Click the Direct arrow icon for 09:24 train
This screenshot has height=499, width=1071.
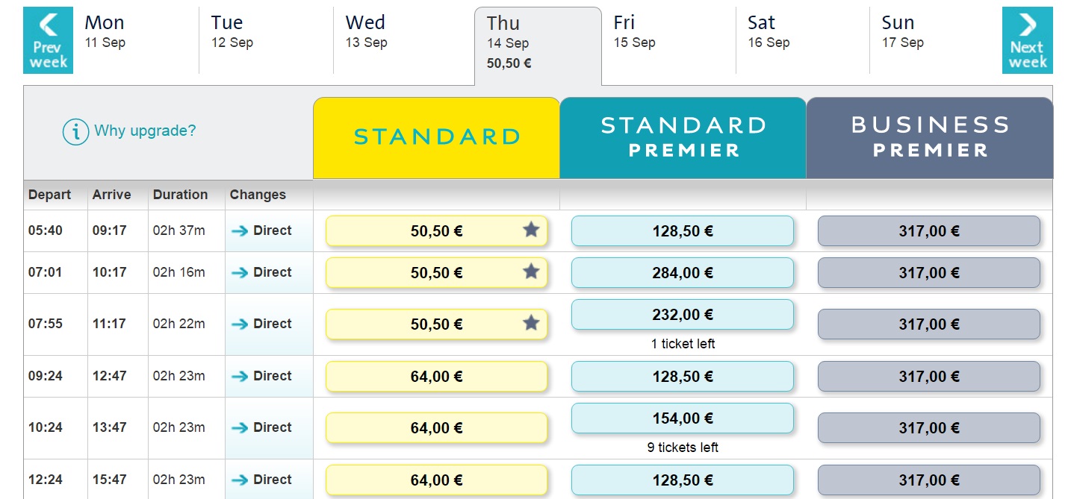240,377
